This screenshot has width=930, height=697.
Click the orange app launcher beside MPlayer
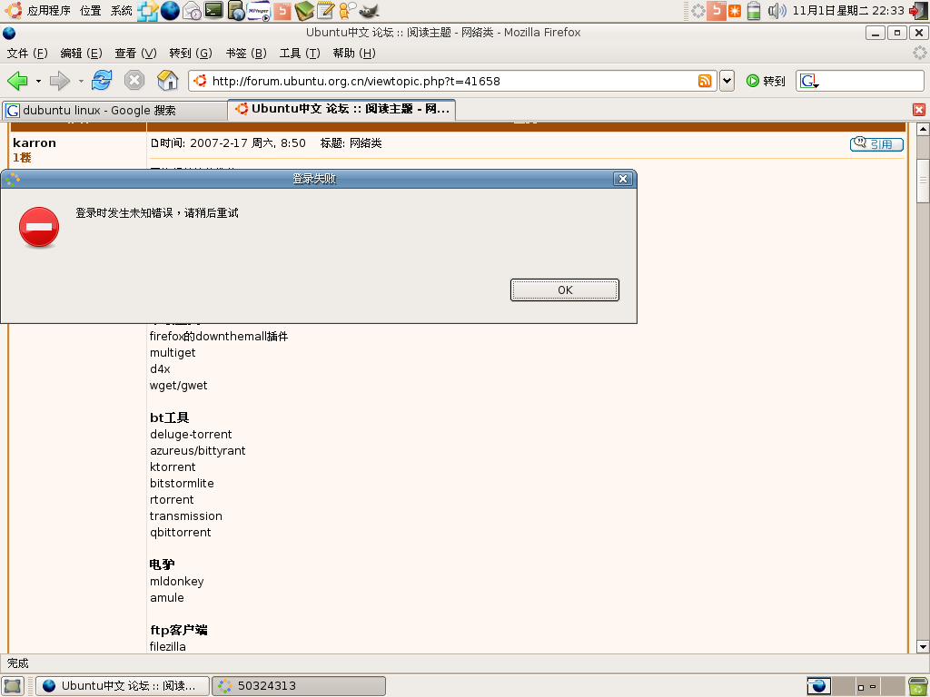[282, 11]
